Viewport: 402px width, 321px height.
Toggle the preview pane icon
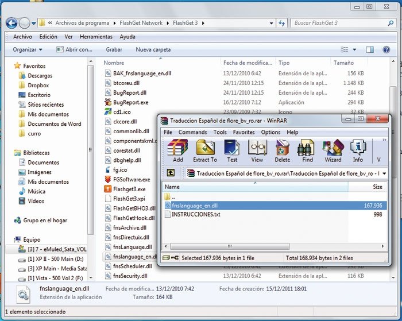click(x=370, y=49)
